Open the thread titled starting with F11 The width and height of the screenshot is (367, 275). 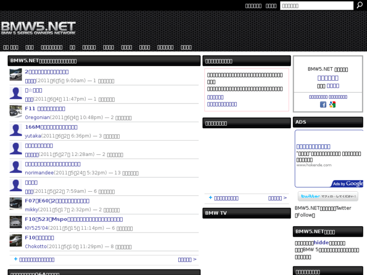[45, 108]
